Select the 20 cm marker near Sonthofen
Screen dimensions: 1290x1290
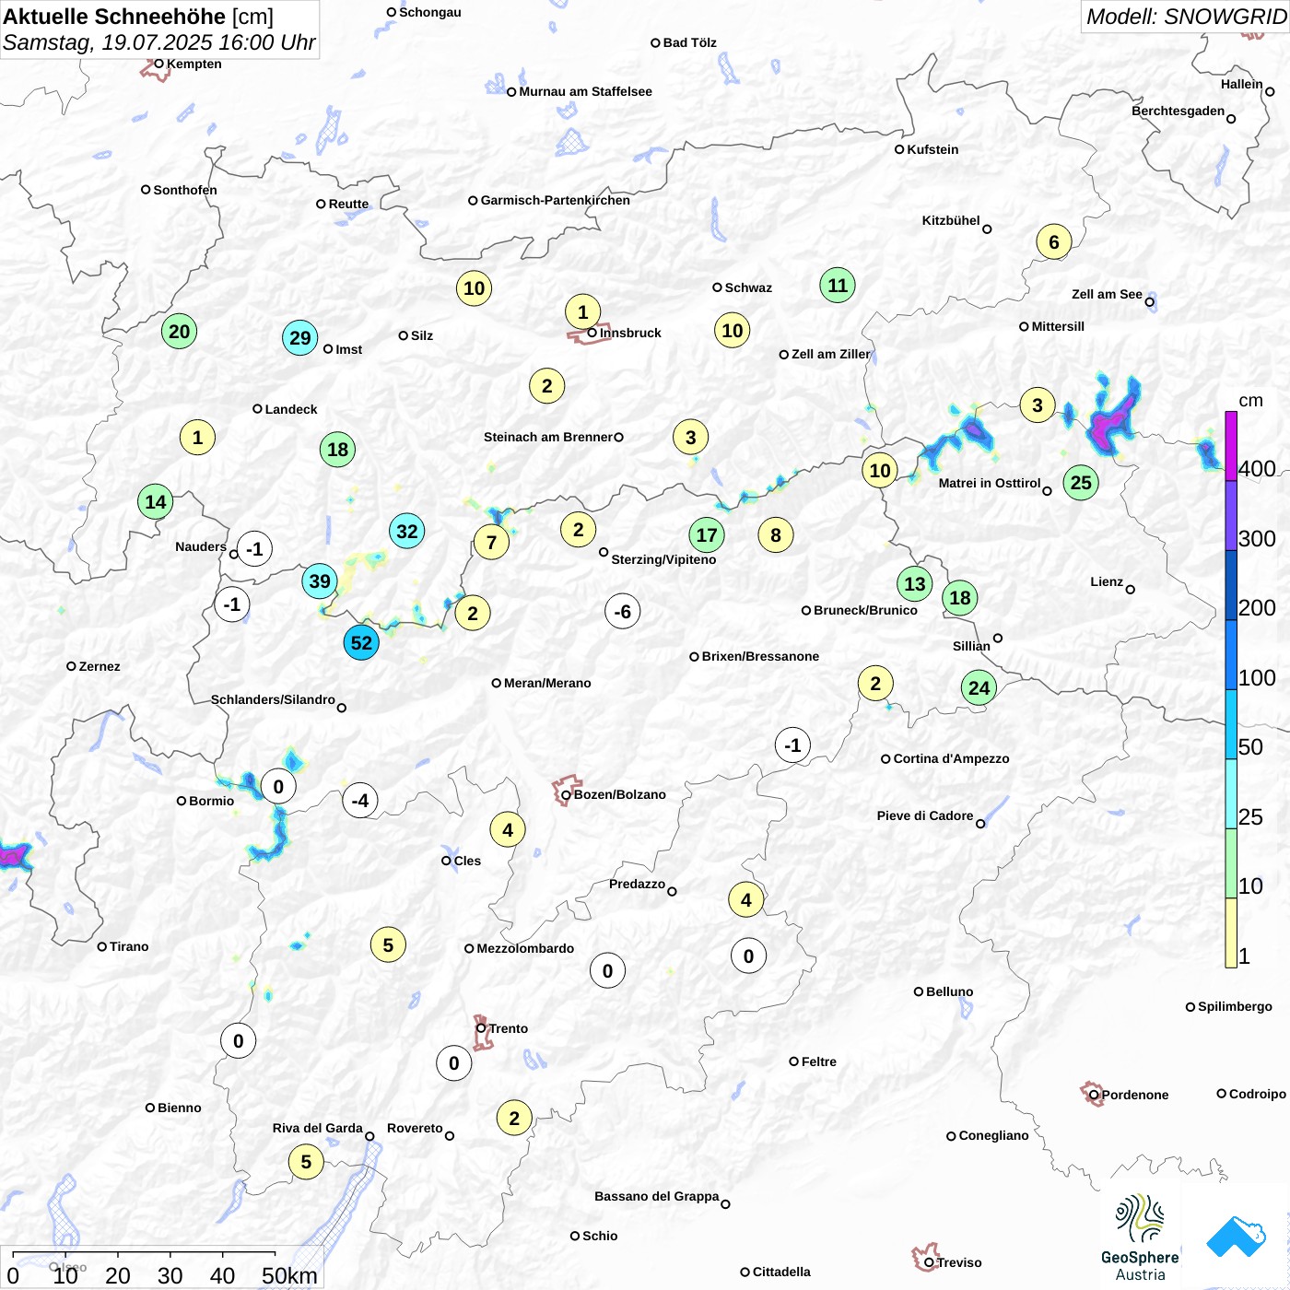180,332
